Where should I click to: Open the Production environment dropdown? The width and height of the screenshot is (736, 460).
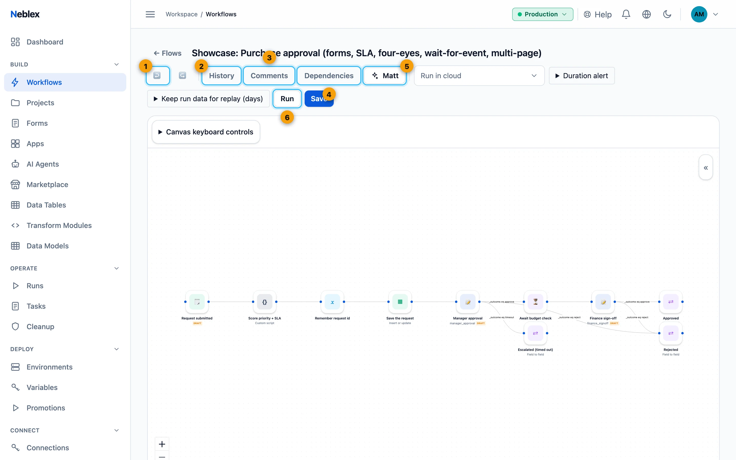[543, 14]
